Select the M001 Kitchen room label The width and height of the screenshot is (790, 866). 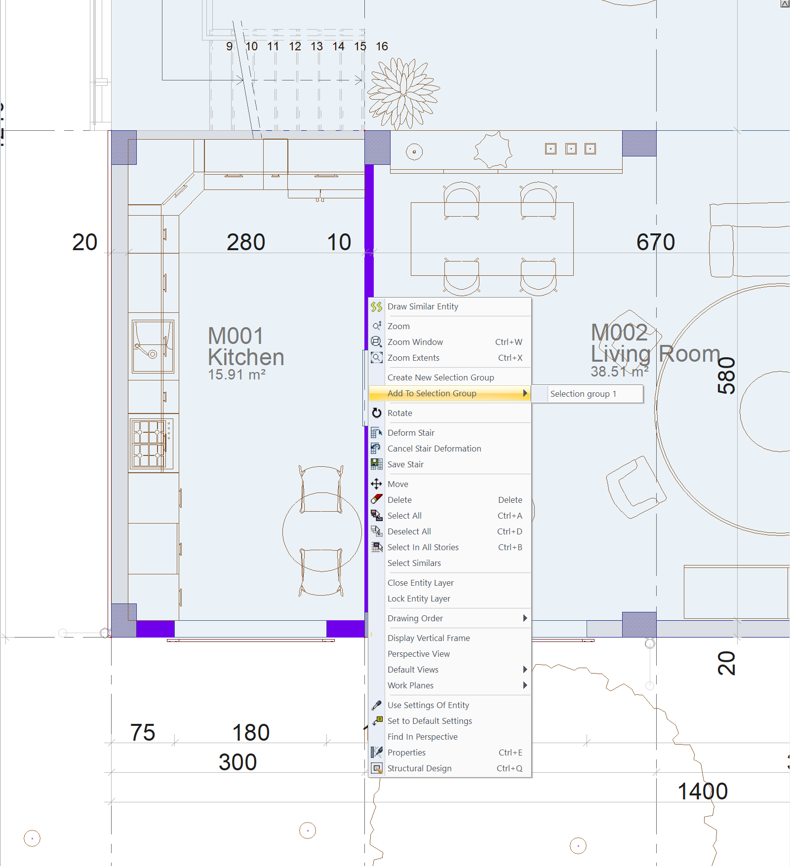click(x=246, y=346)
